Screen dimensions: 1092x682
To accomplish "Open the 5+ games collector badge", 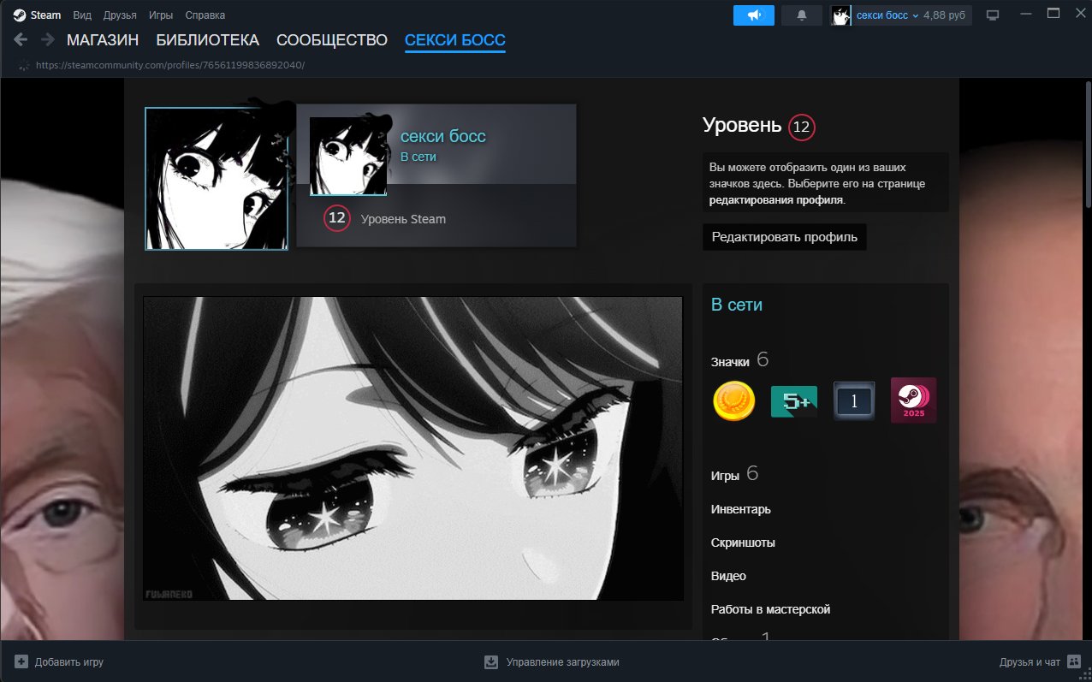I will point(794,400).
